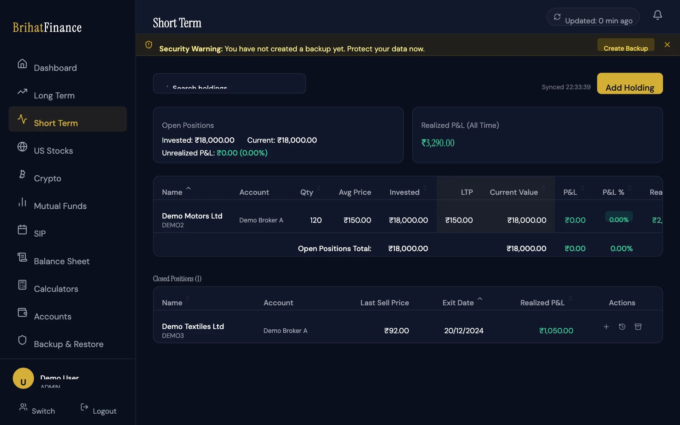Click Synced 22:33:39 status text
Image resolution: width=680 pixels, height=425 pixels.
tap(566, 87)
